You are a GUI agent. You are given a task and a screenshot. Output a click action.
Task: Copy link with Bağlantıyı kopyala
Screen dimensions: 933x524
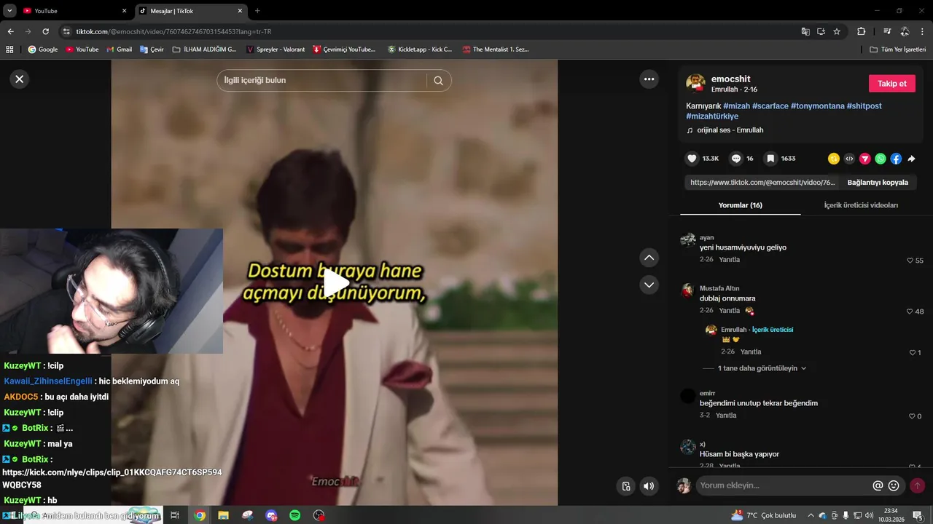click(x=878, y=183)
